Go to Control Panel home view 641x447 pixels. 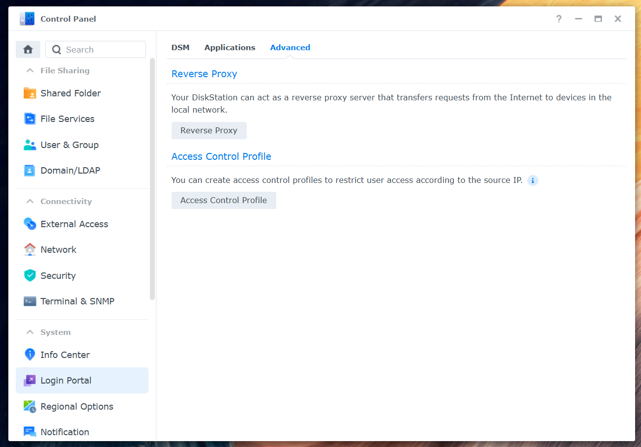(x=28, y=49)
